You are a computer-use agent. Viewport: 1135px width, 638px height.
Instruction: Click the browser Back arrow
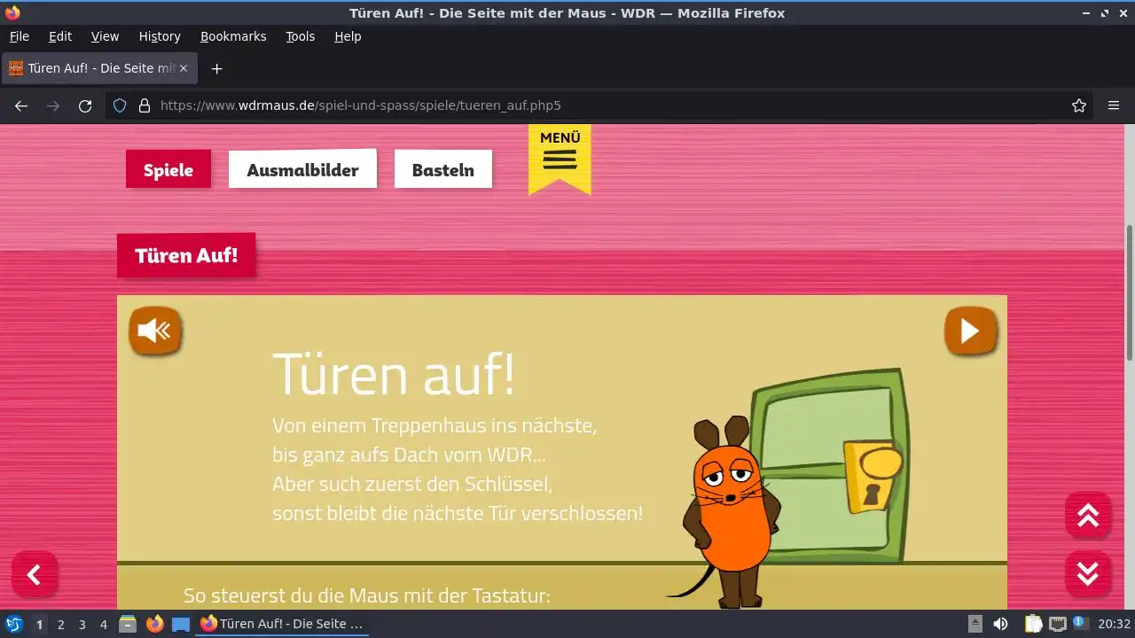pyautogui.click(x=21, y=105)
